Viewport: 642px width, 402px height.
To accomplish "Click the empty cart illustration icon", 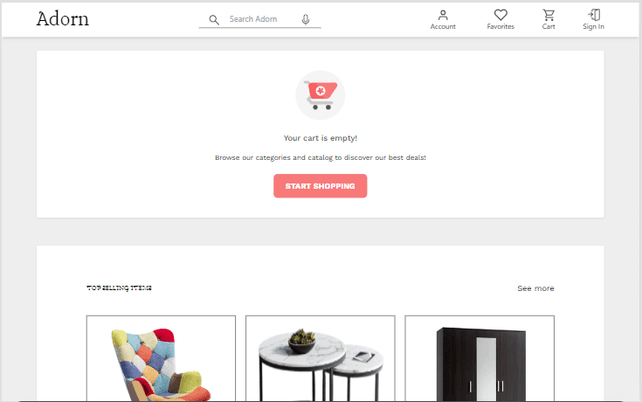I will 321,95.
